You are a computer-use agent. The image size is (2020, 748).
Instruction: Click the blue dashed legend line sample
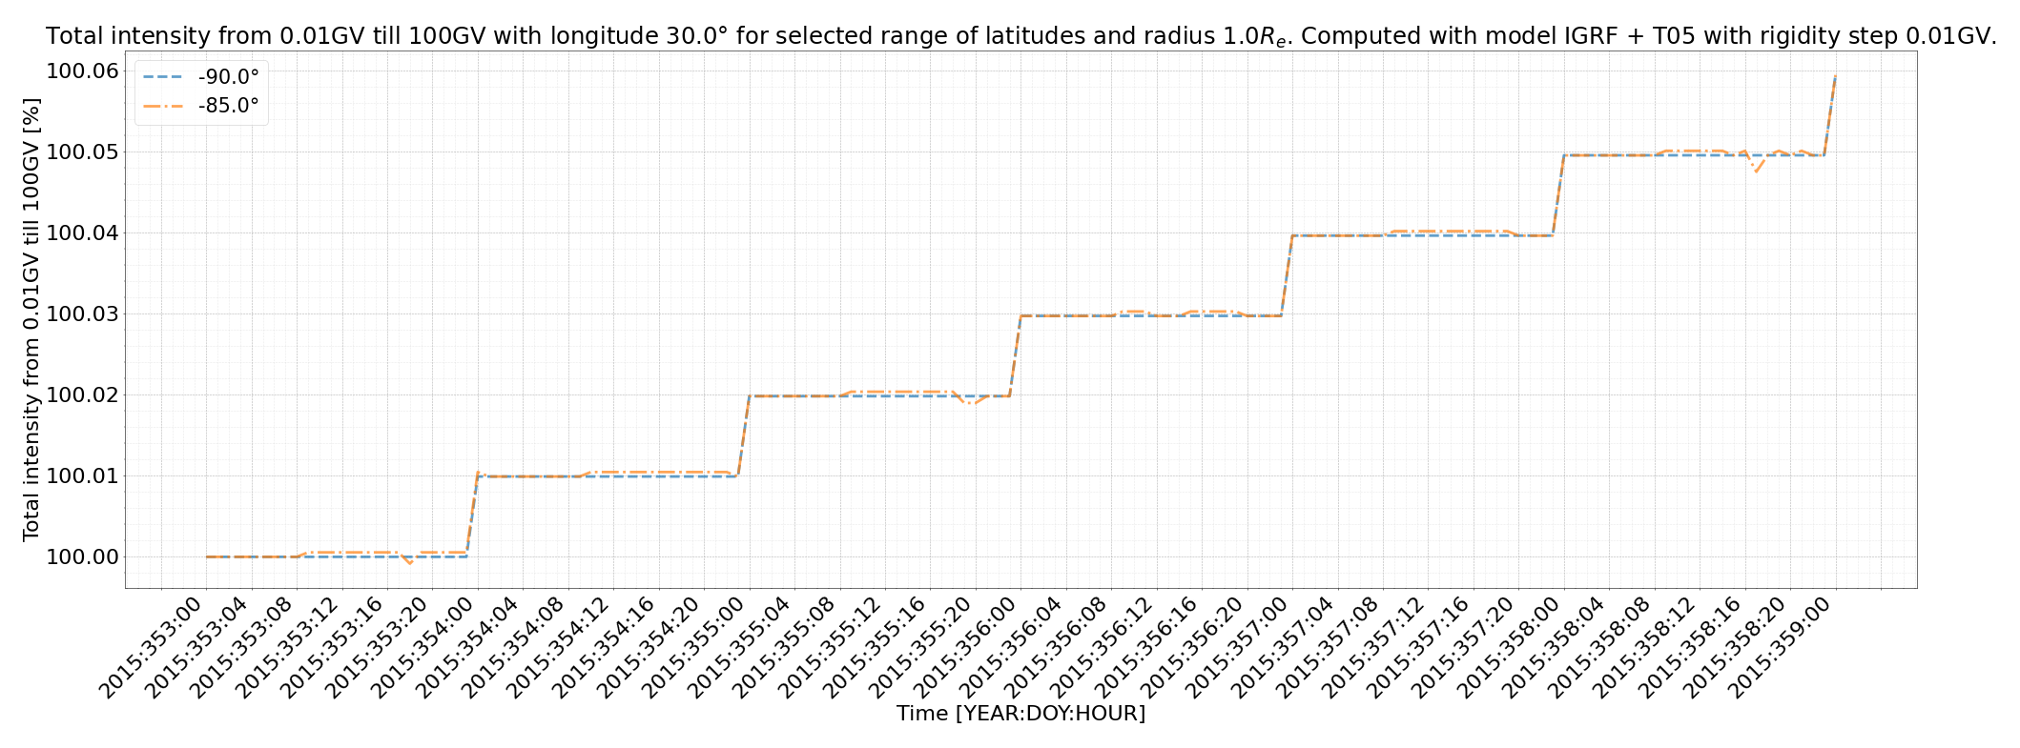pyautogui.click(x=162, y=76)
